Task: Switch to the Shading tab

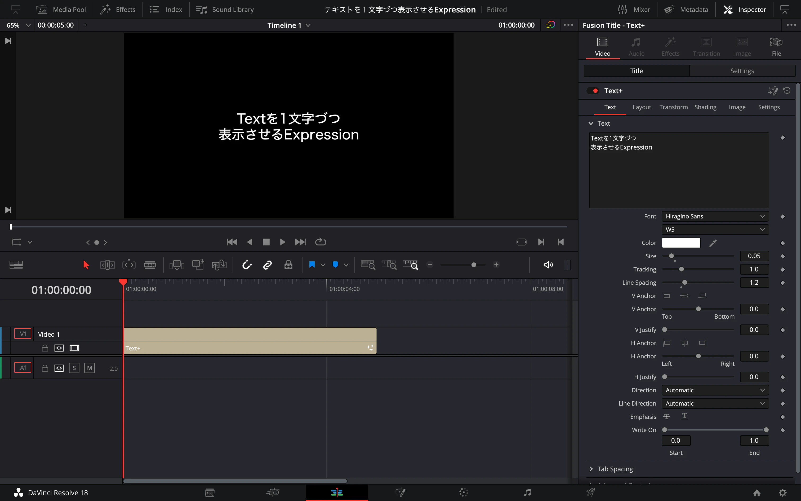Action: pyautogui.click(x=705, y=107)
